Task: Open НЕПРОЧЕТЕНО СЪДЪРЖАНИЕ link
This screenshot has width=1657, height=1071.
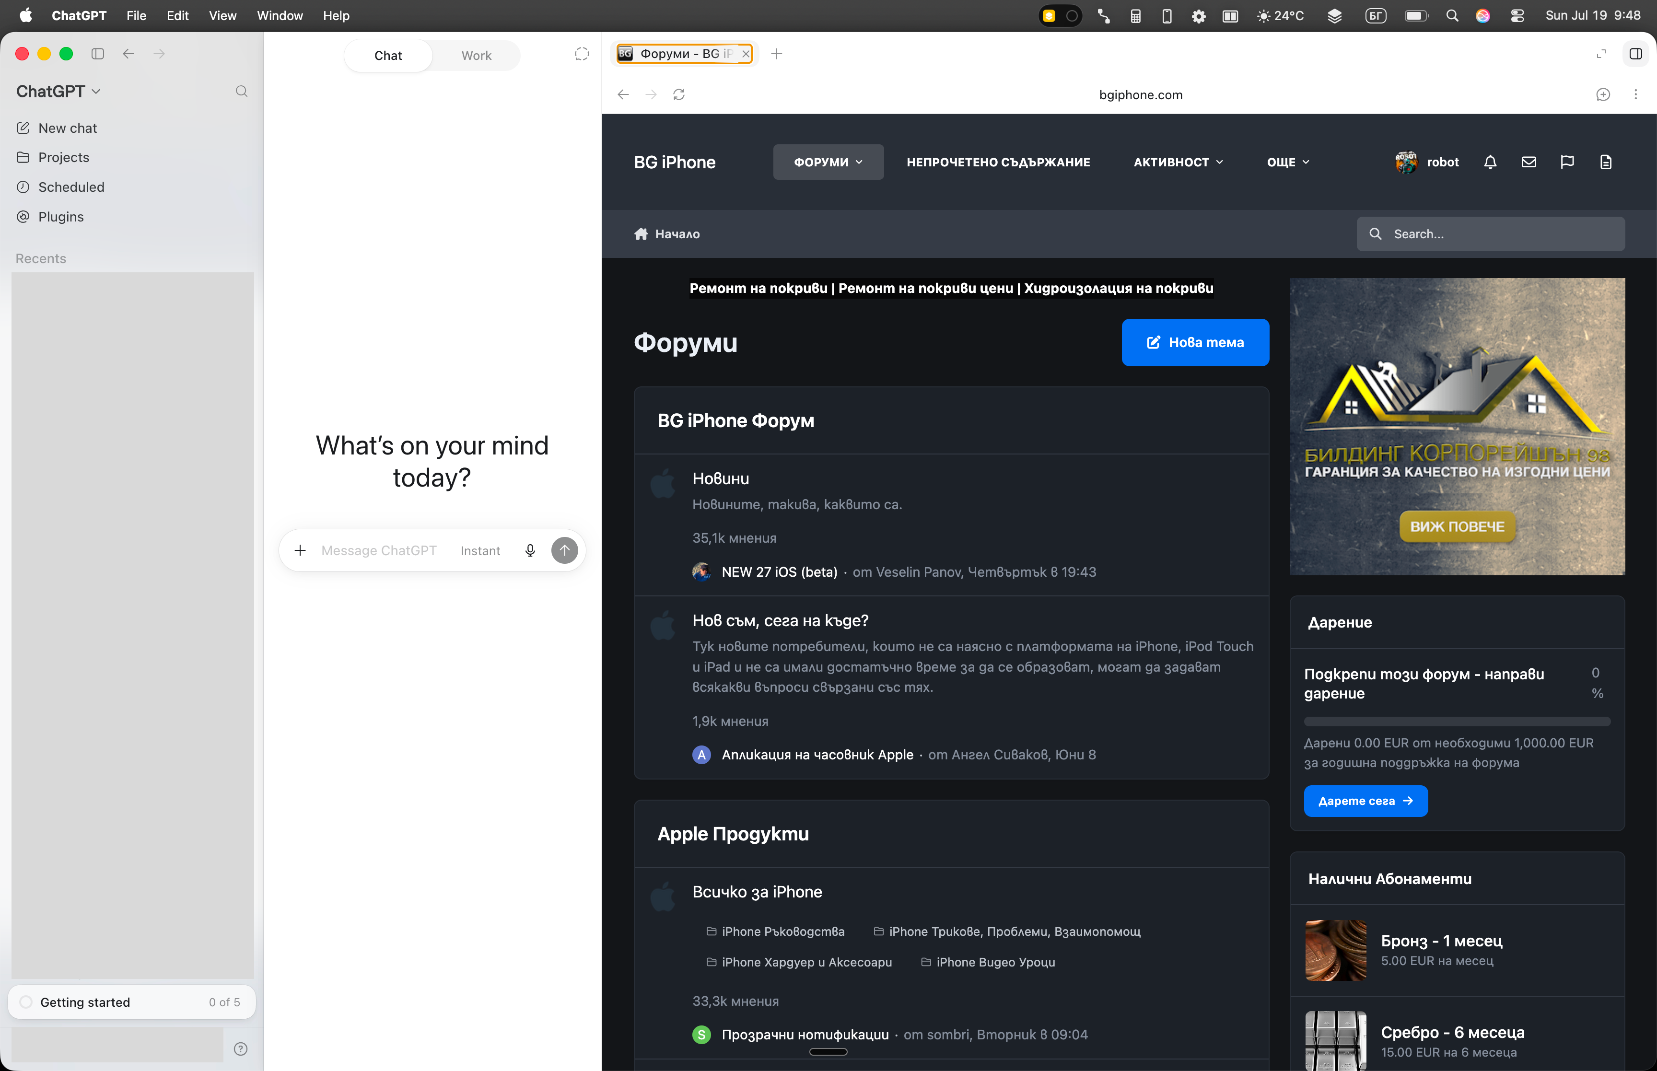Action: (998, 162)
